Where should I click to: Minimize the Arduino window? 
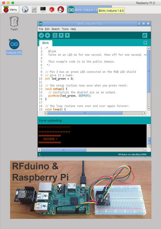[x=139, y=24]
